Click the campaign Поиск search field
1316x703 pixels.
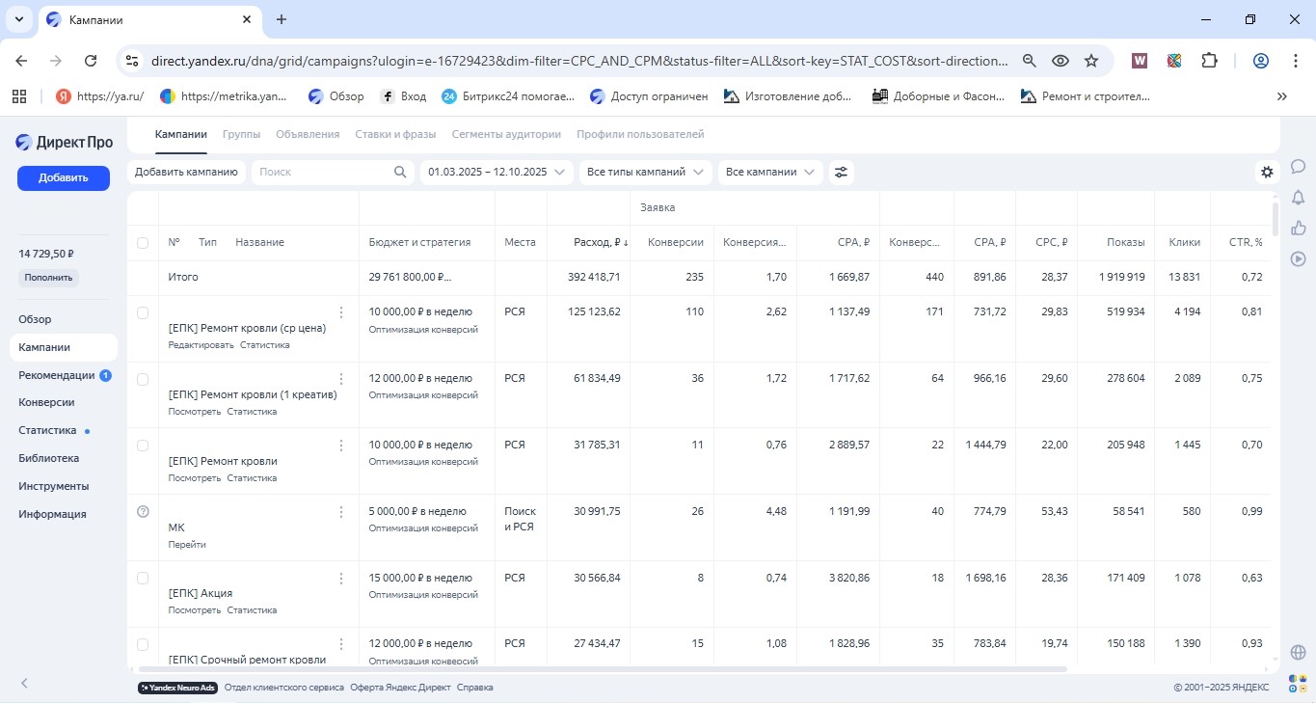click(323, 173)
